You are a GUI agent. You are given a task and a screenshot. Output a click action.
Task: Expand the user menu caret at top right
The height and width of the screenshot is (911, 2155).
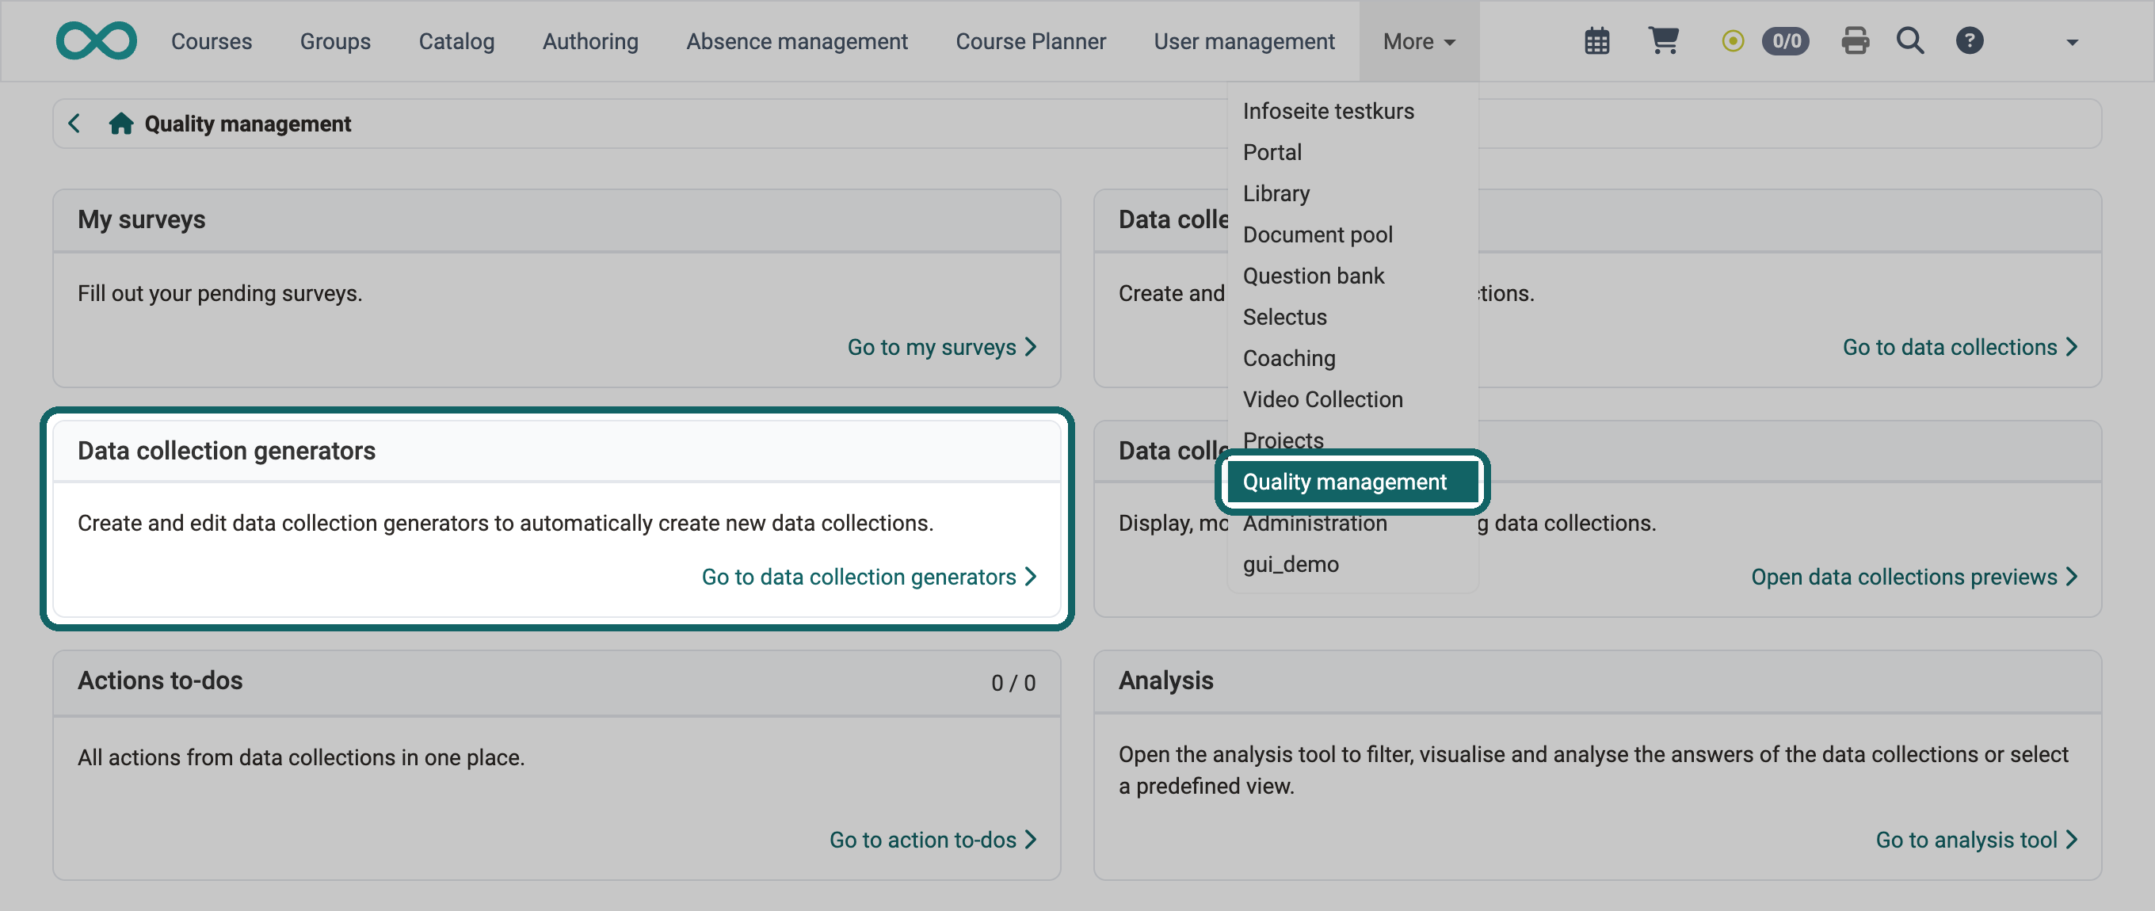point(2071,42)
